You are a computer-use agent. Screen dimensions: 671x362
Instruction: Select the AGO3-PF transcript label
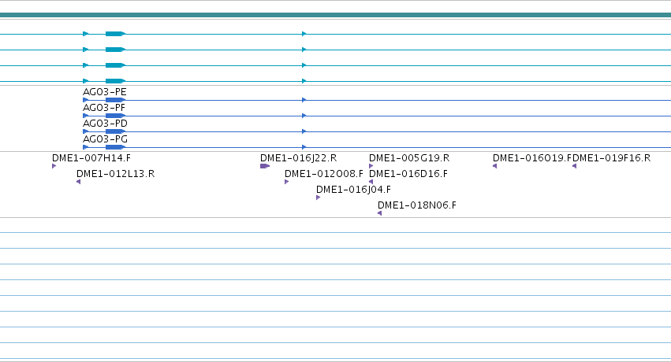(x=104, y=108)
